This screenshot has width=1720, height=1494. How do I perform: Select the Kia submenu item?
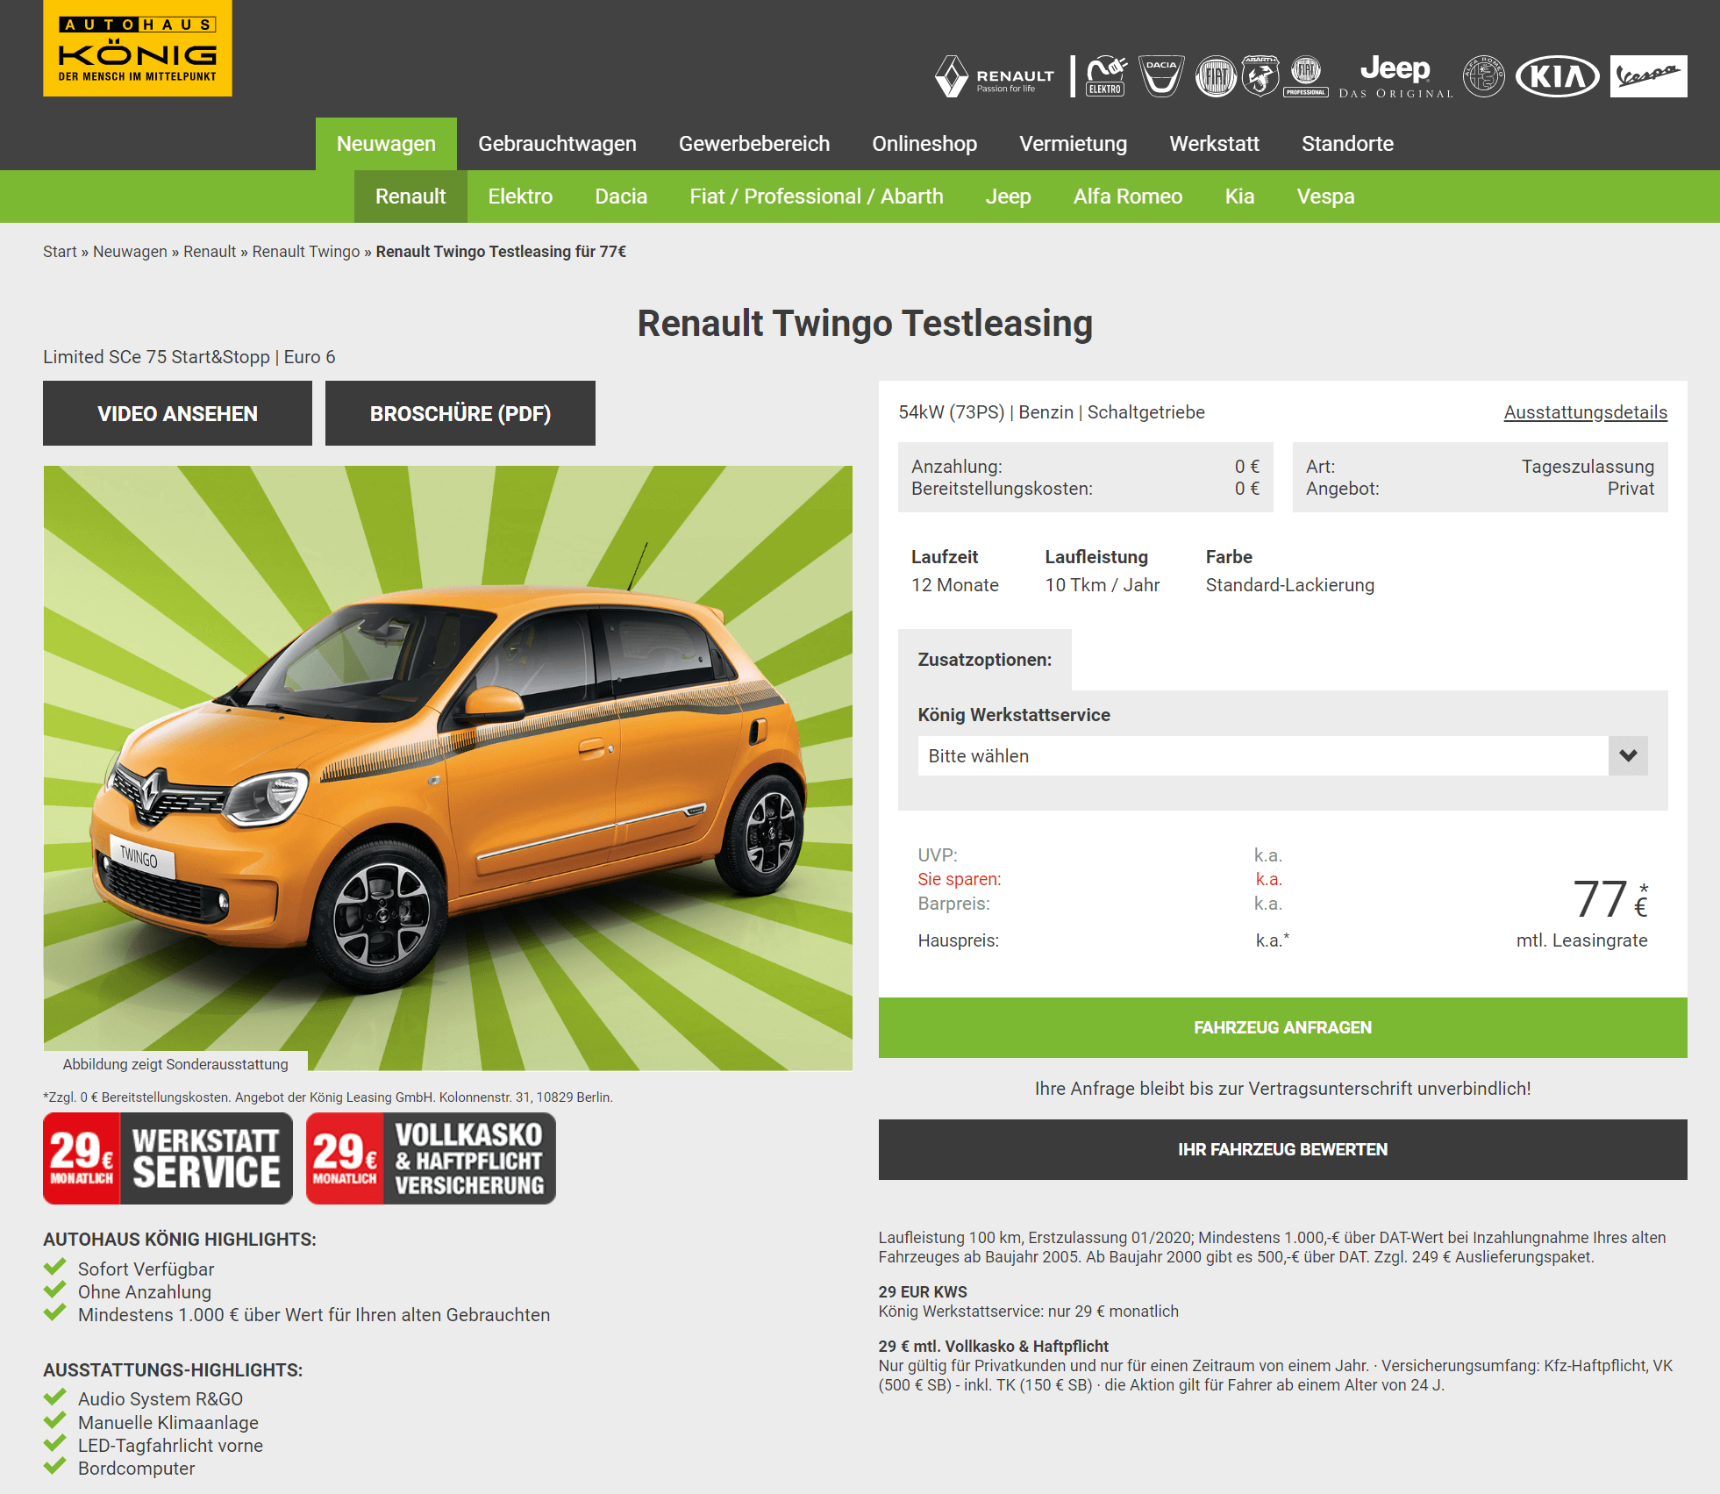pos(1239,196)
